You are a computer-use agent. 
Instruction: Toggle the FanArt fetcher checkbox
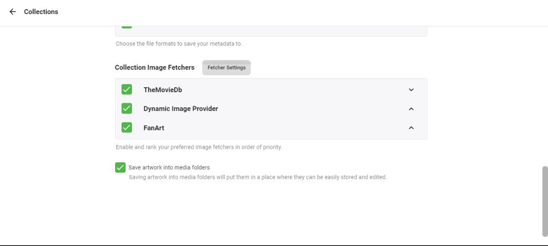(126, 128)
